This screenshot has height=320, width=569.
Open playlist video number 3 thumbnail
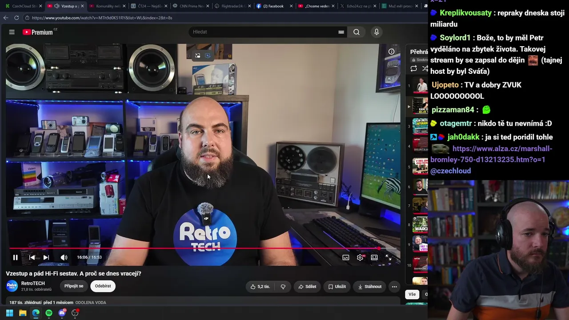(x=420, y=126)
